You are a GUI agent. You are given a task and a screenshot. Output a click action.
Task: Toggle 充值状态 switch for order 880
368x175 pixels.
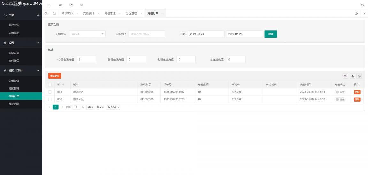click(340, 99)
